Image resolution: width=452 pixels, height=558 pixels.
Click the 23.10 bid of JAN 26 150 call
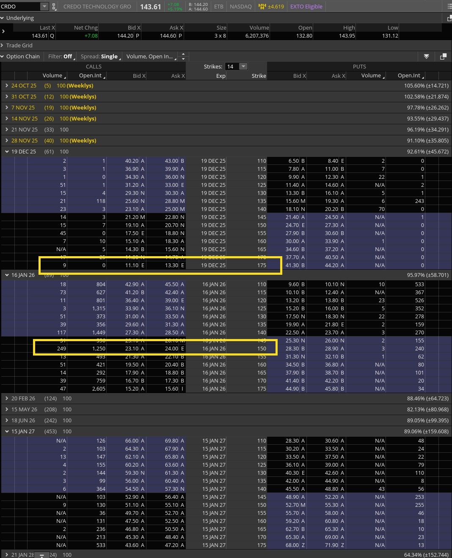135,349
